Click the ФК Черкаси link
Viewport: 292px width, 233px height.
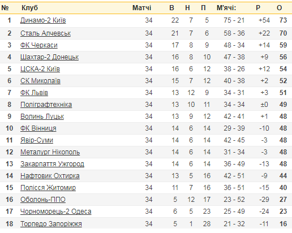(39, 45)
